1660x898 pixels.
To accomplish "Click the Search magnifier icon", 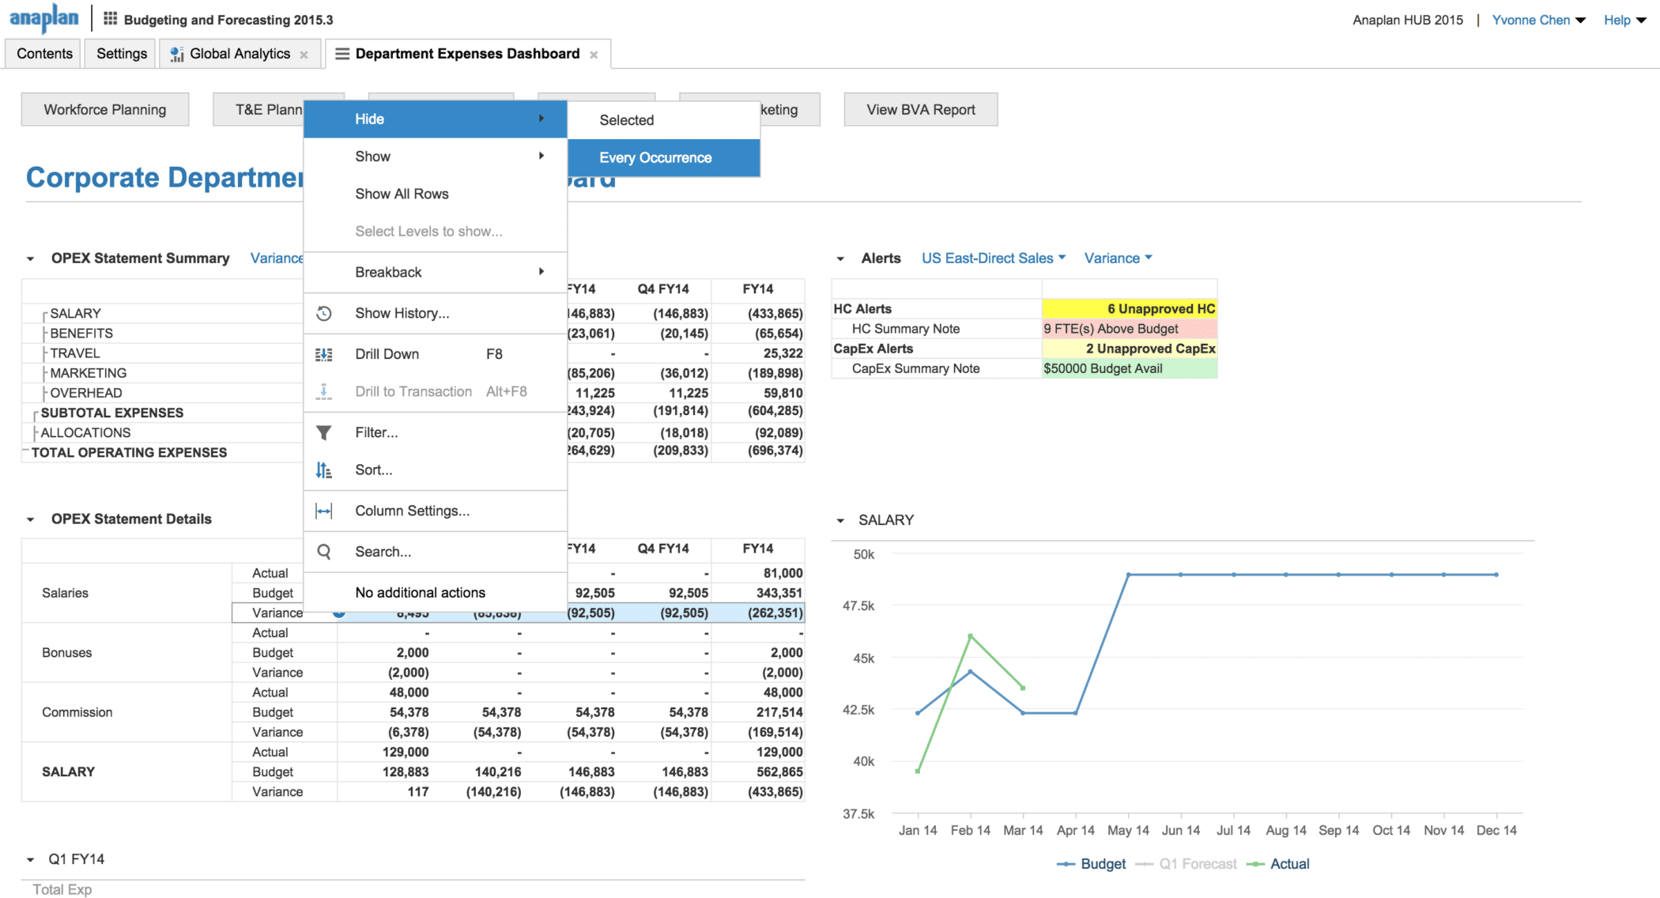I will 324,552.
